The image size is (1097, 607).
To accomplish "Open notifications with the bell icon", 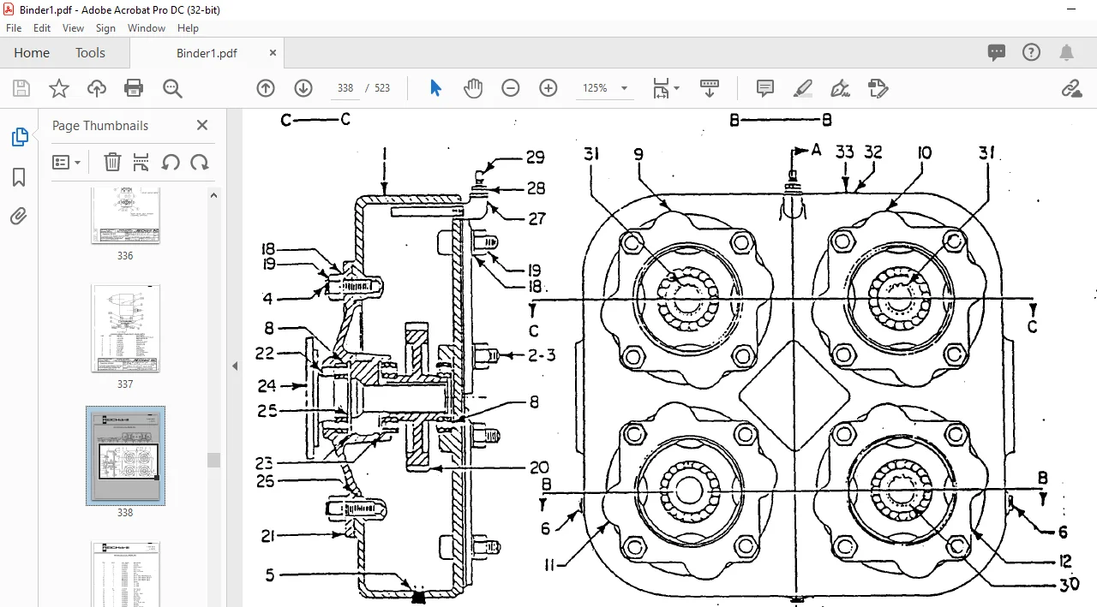I will pyautogui.click(x=1067, y=52).
